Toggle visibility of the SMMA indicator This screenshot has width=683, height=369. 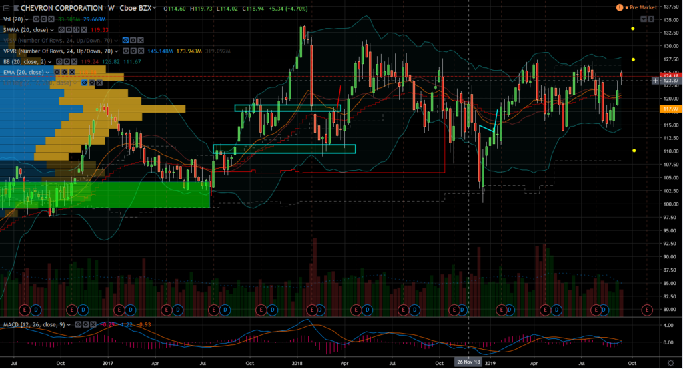tap(61, 29)
